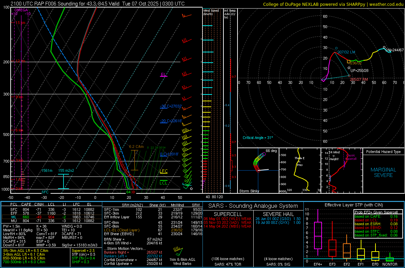Click the SigSvr = 15183 m3/s3 value

point(80,245)
